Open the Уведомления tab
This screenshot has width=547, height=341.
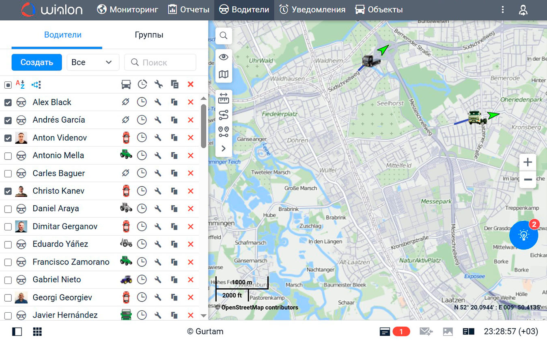312,10
